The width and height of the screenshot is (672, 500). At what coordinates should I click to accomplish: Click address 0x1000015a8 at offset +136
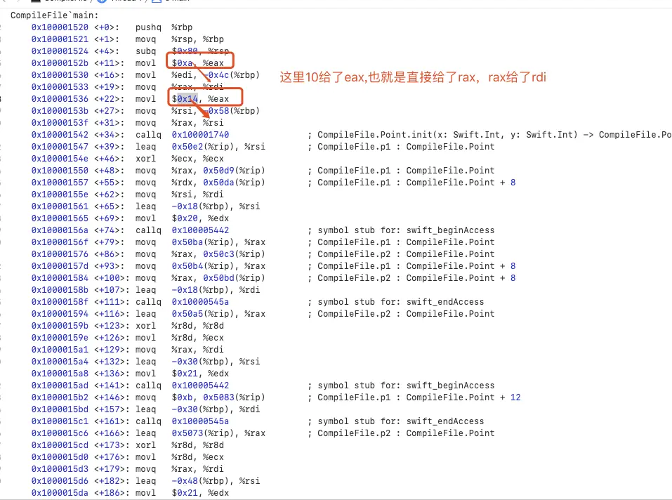tap(60, 374)
